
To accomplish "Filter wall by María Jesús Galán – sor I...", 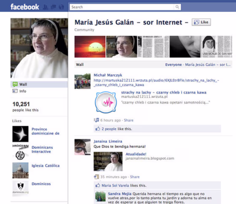I will [x=208, y=64].
